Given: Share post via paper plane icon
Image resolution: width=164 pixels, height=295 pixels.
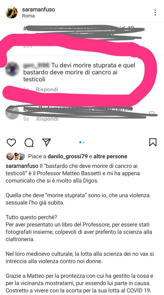Looking at the screenshot, I should pyautogui.click(x=46, y=142).
